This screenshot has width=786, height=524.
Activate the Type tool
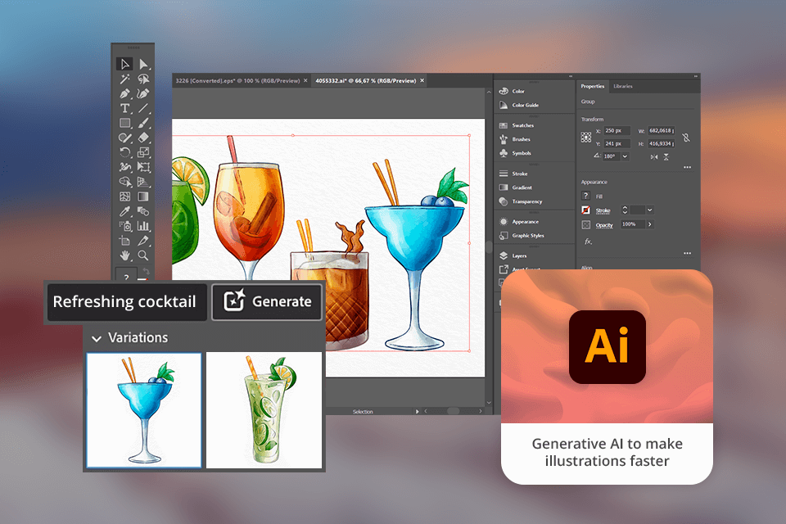pos(124,108)
